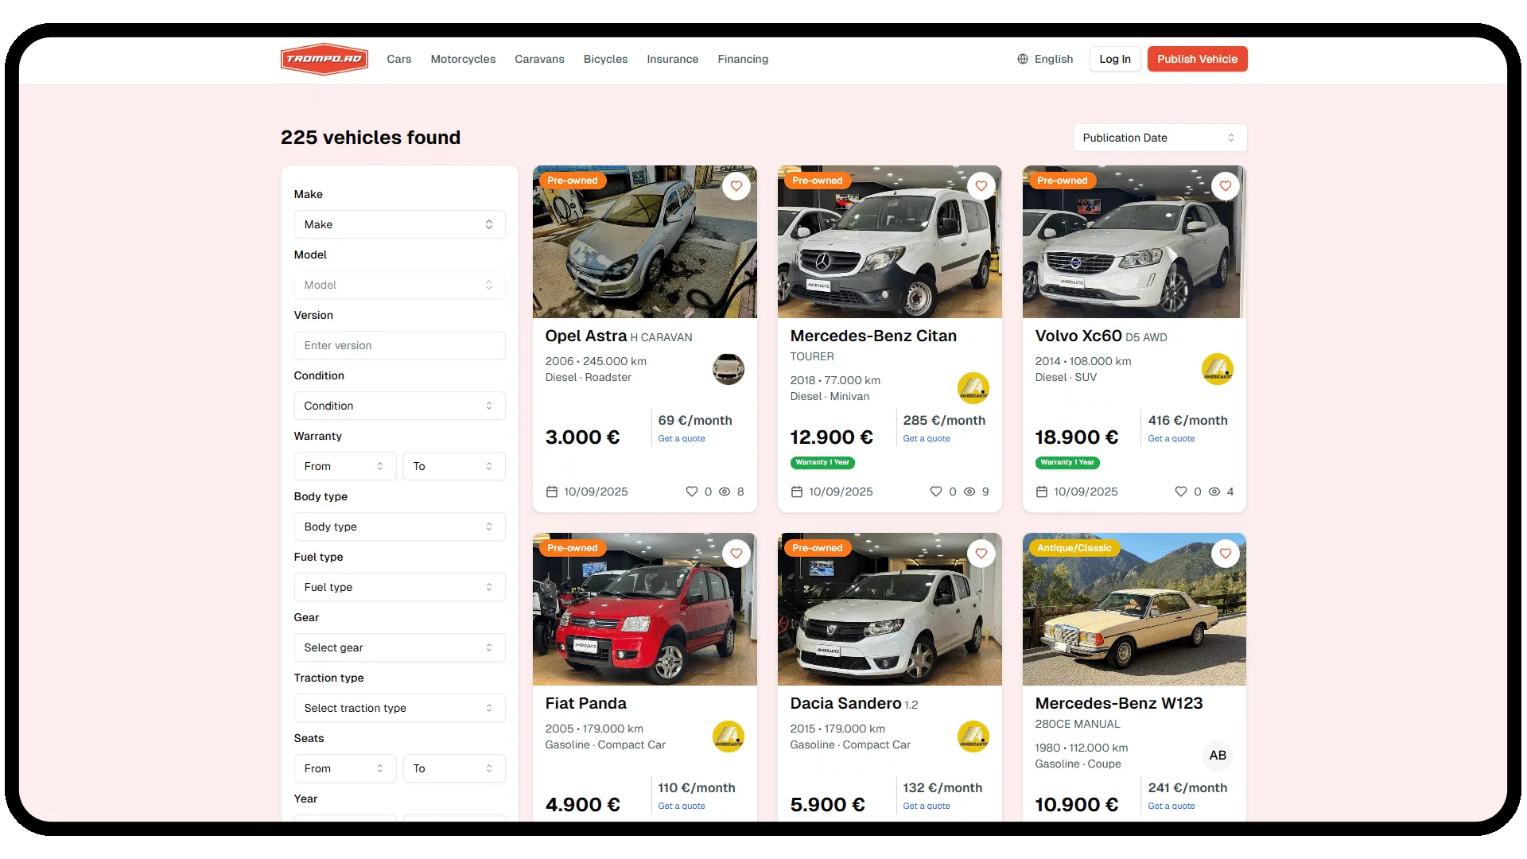Favorite the Mercedes-Benz Citan listing
1527x859 pixels.
click(981, 186)
